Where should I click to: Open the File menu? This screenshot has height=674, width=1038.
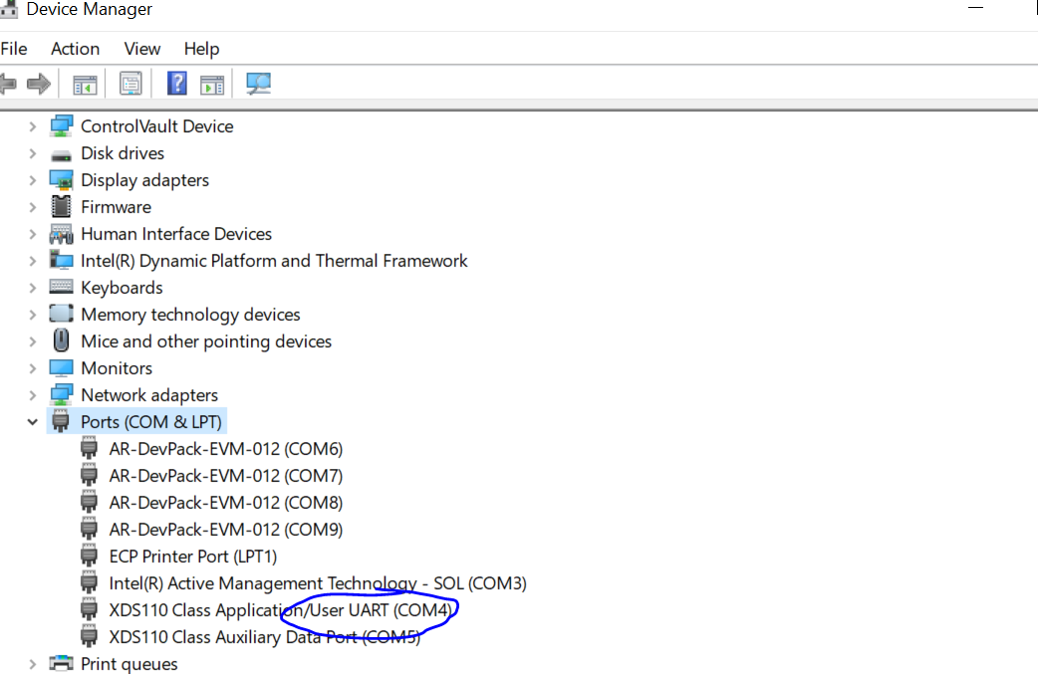click(14, 49)
